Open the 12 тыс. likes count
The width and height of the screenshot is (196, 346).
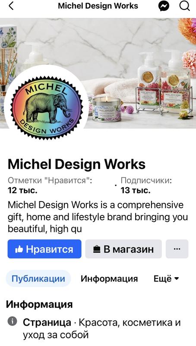pos(22,190)
